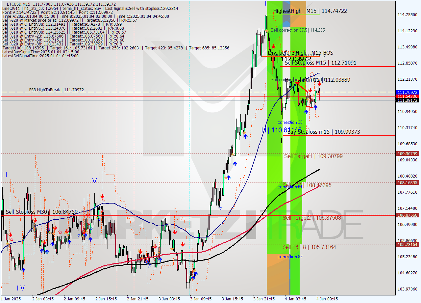Select the HighestHigh M15 | 114.74722 label
The height and width of the screenshot is (303, 421).
click(310, 11)
